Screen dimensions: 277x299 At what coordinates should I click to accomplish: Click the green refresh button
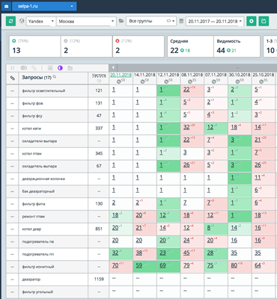[10, 21]
